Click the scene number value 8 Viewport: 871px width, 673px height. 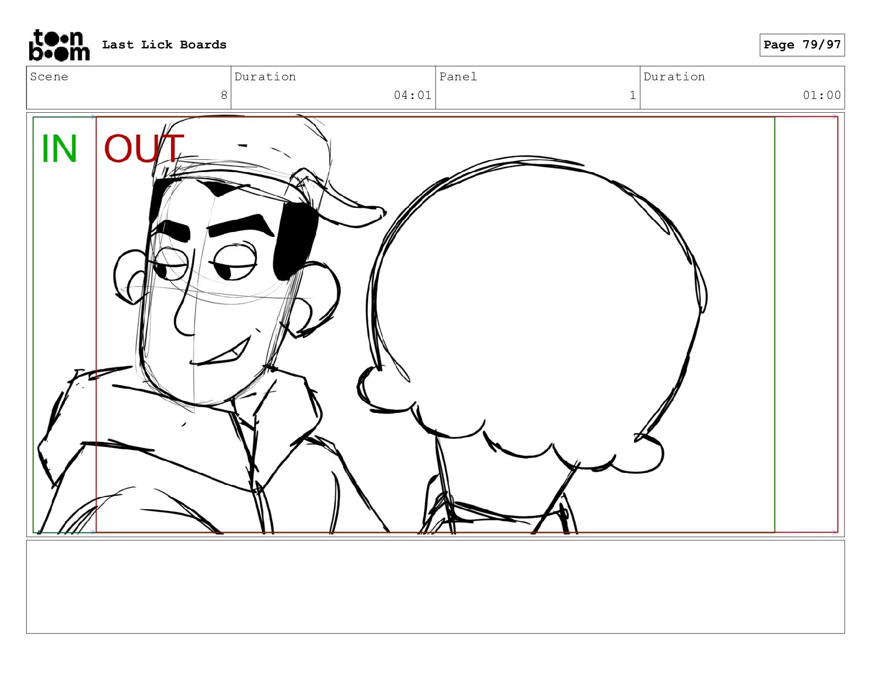(x=224, y=95)
